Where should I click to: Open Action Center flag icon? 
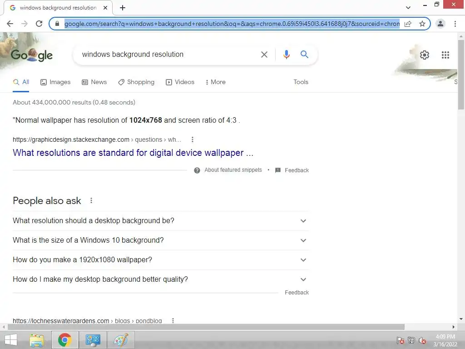coord(400,340)
